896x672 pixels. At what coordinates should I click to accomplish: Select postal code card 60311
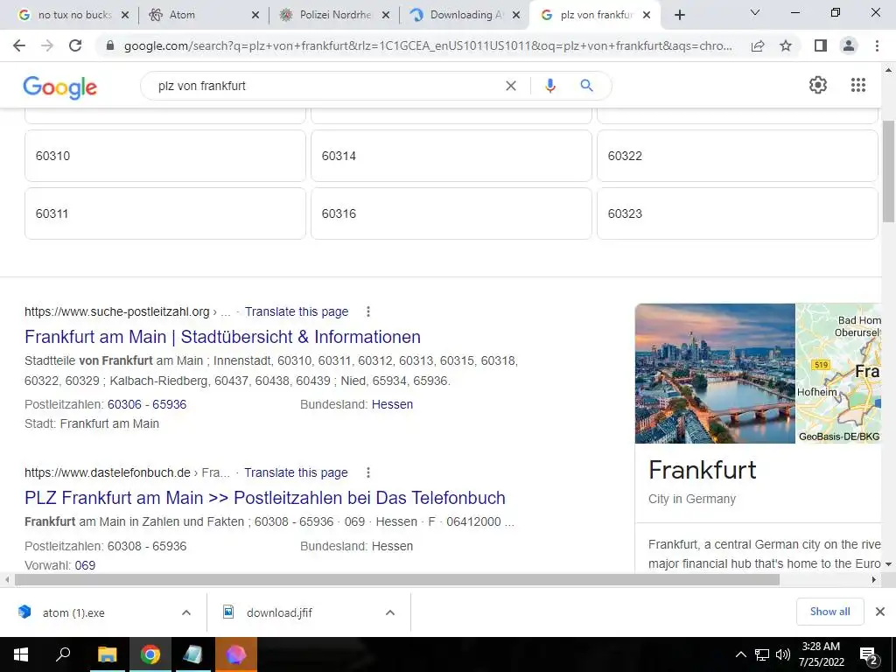tap(165, 213)
